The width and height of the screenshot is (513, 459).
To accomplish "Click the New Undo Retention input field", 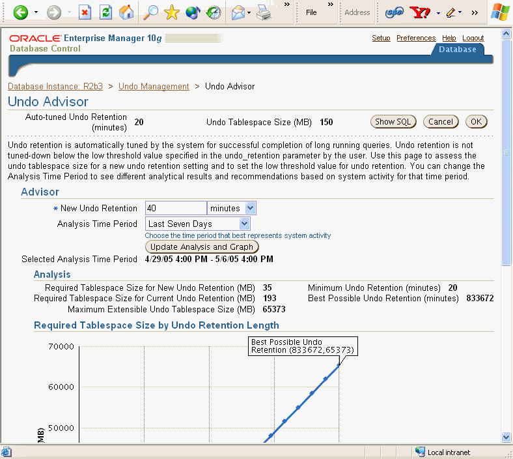I will 176,209.
